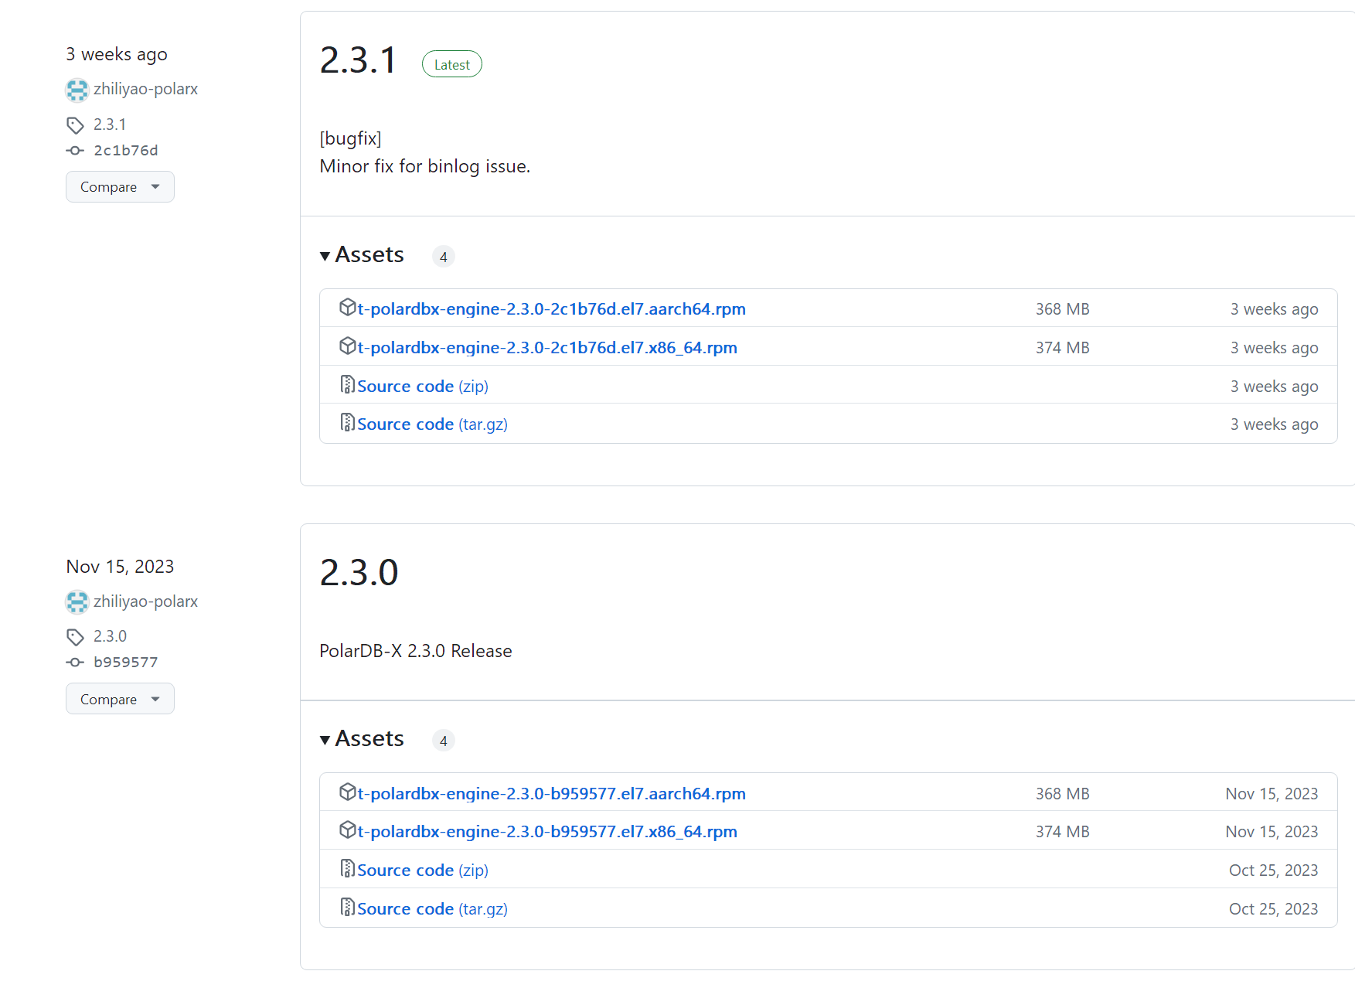Click Nov 15, 2023 date of b959577 x86_64 rpm
The image size is (1355, 988).
click(1272, 832)
